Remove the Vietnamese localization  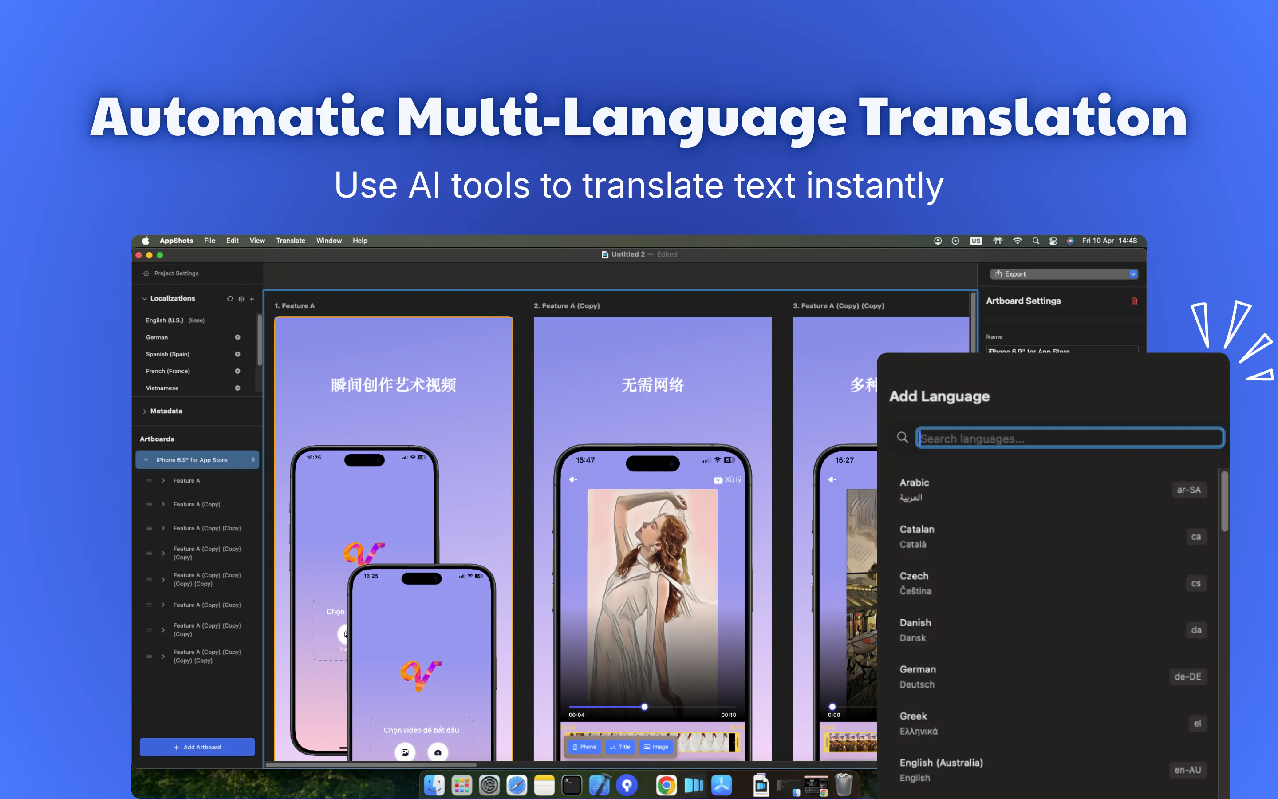(x=238, y=388)
